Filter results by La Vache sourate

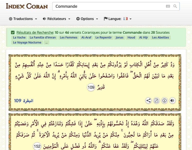click(19, 37)
